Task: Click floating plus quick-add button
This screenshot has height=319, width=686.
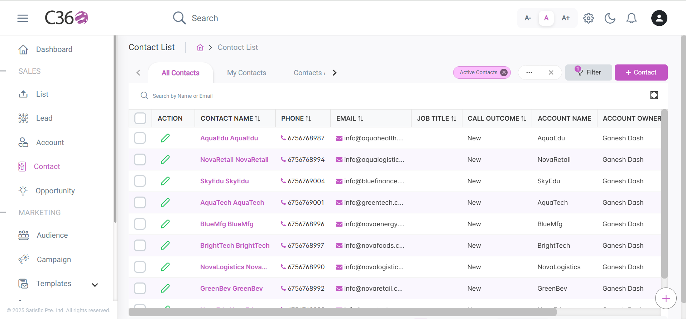Action: (x=666, y=298)
